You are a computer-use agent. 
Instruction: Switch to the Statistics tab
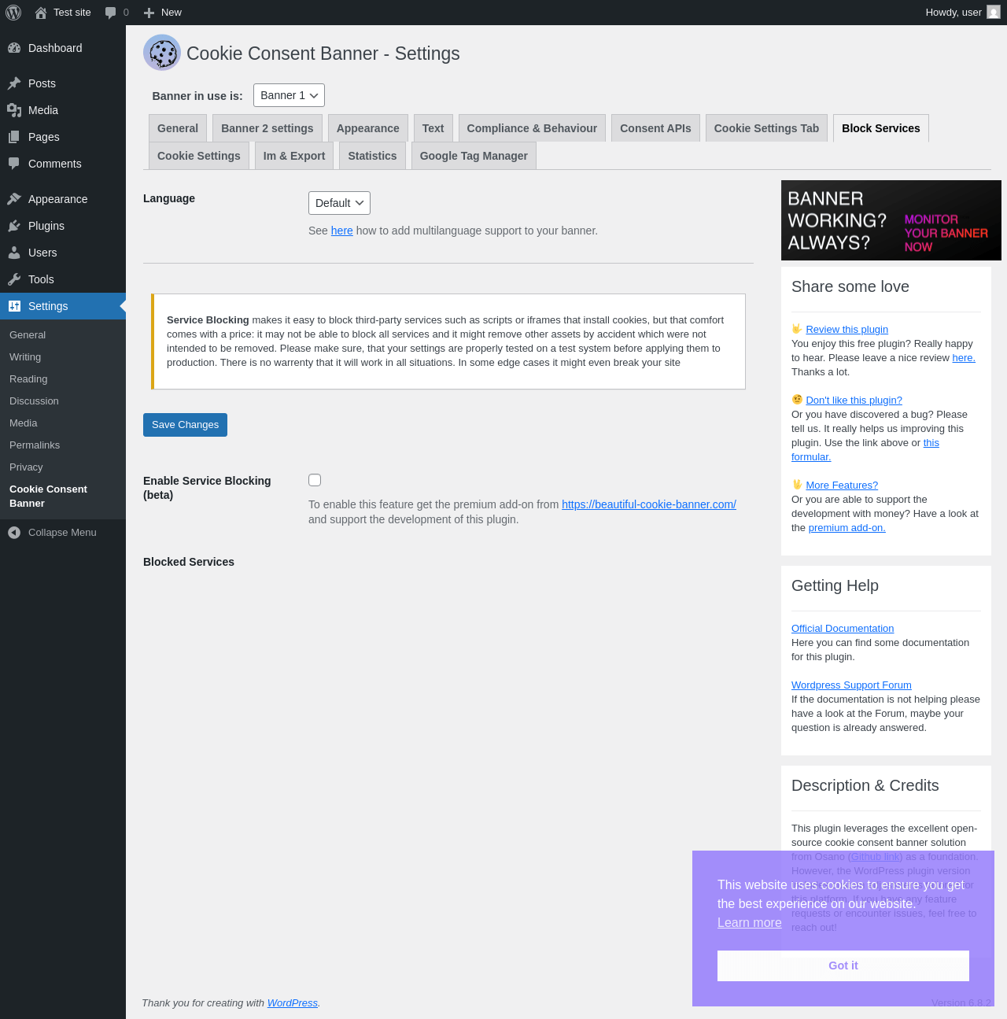(x=372, y=156)
